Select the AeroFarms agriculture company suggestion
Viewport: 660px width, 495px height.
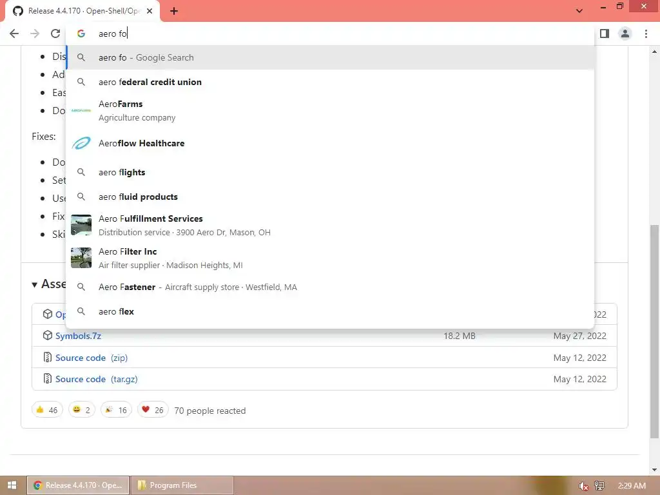click(330, 110)
